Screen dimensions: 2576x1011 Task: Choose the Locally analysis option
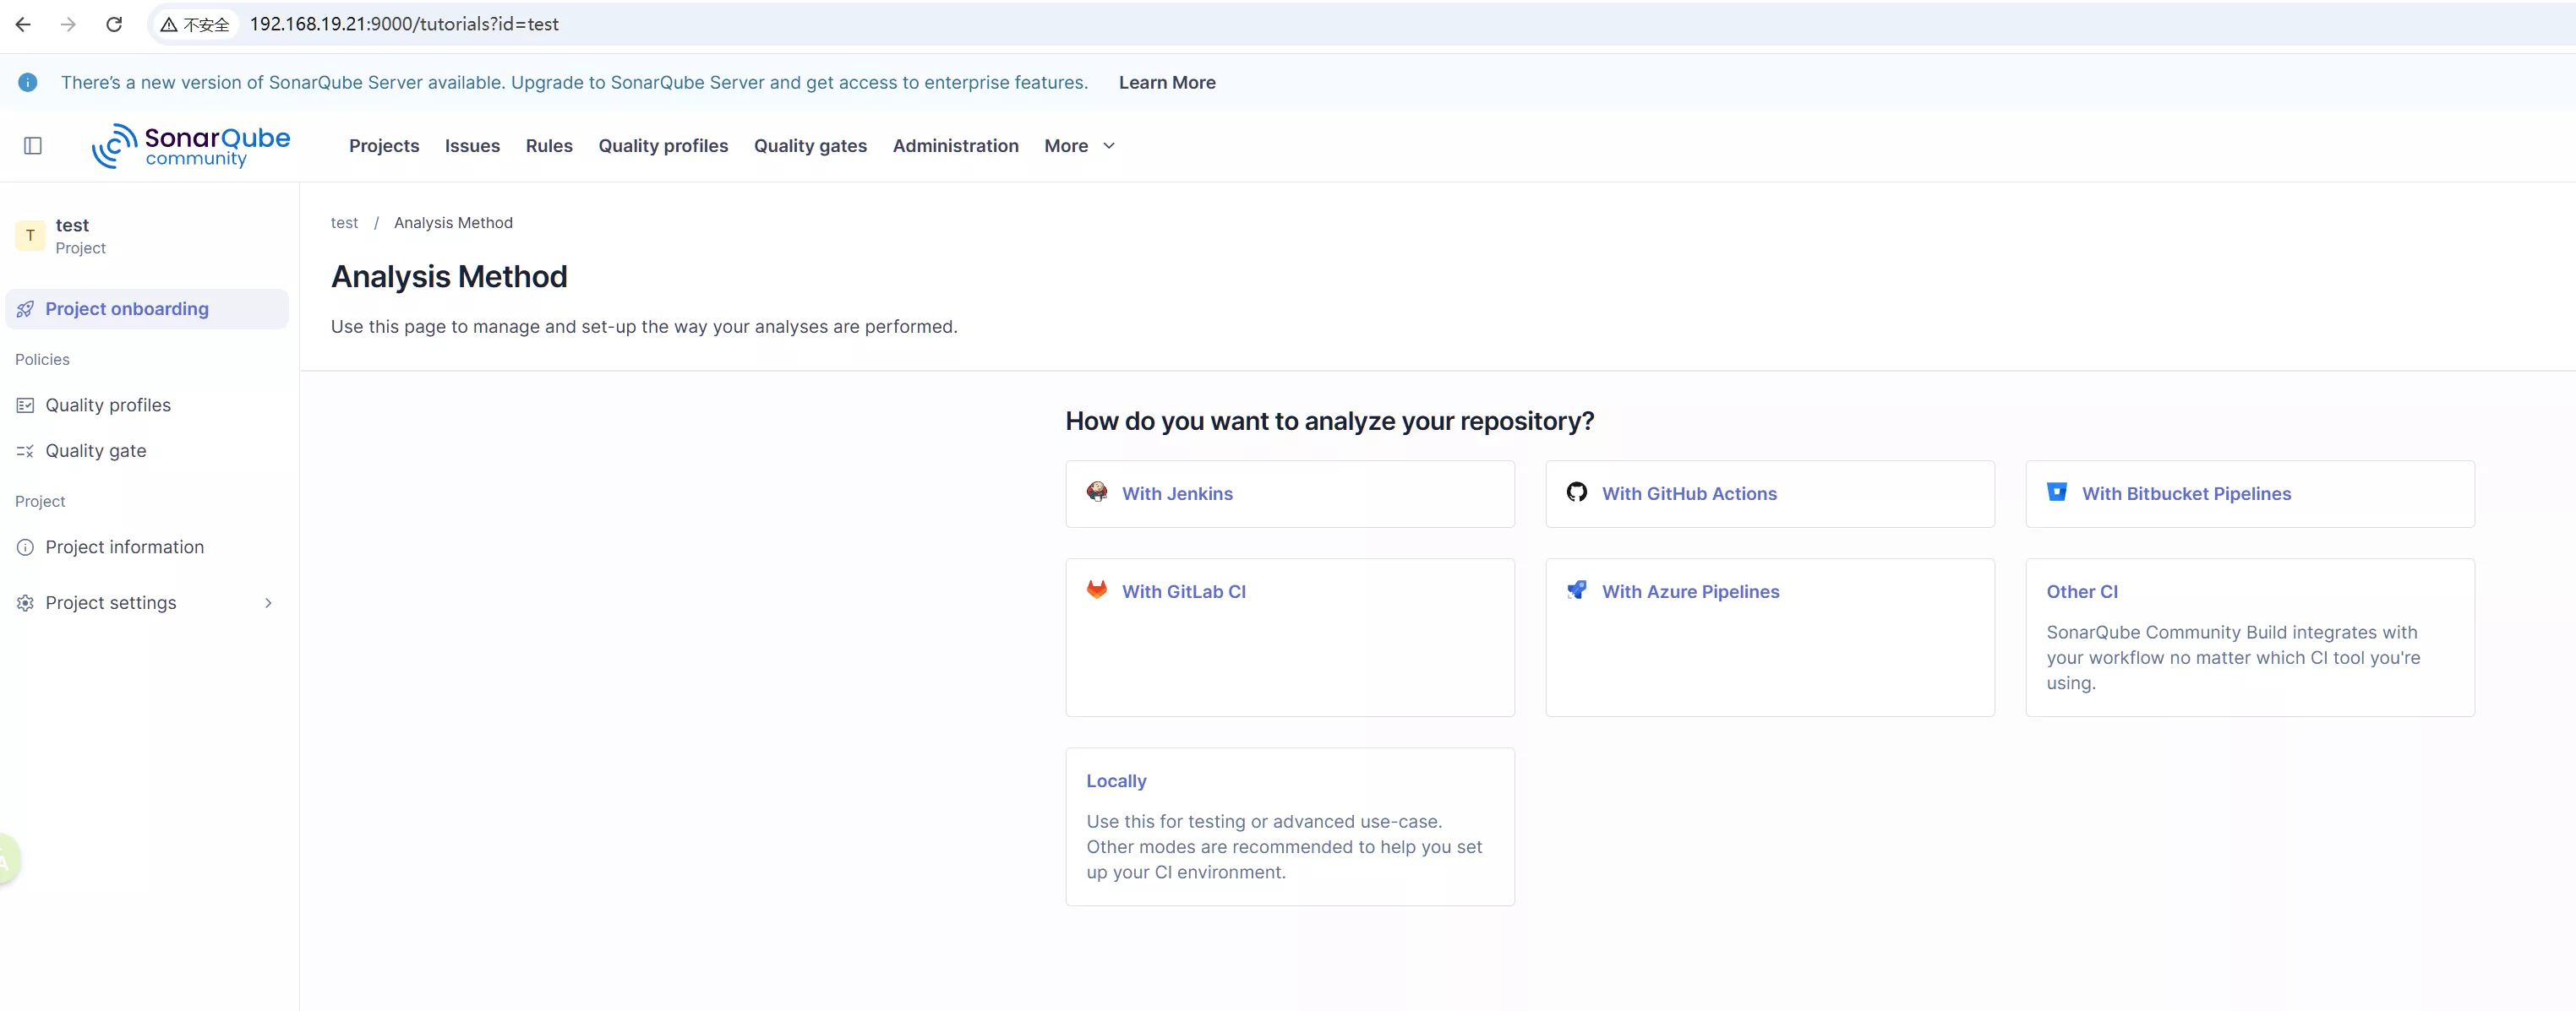(1289, 826)
